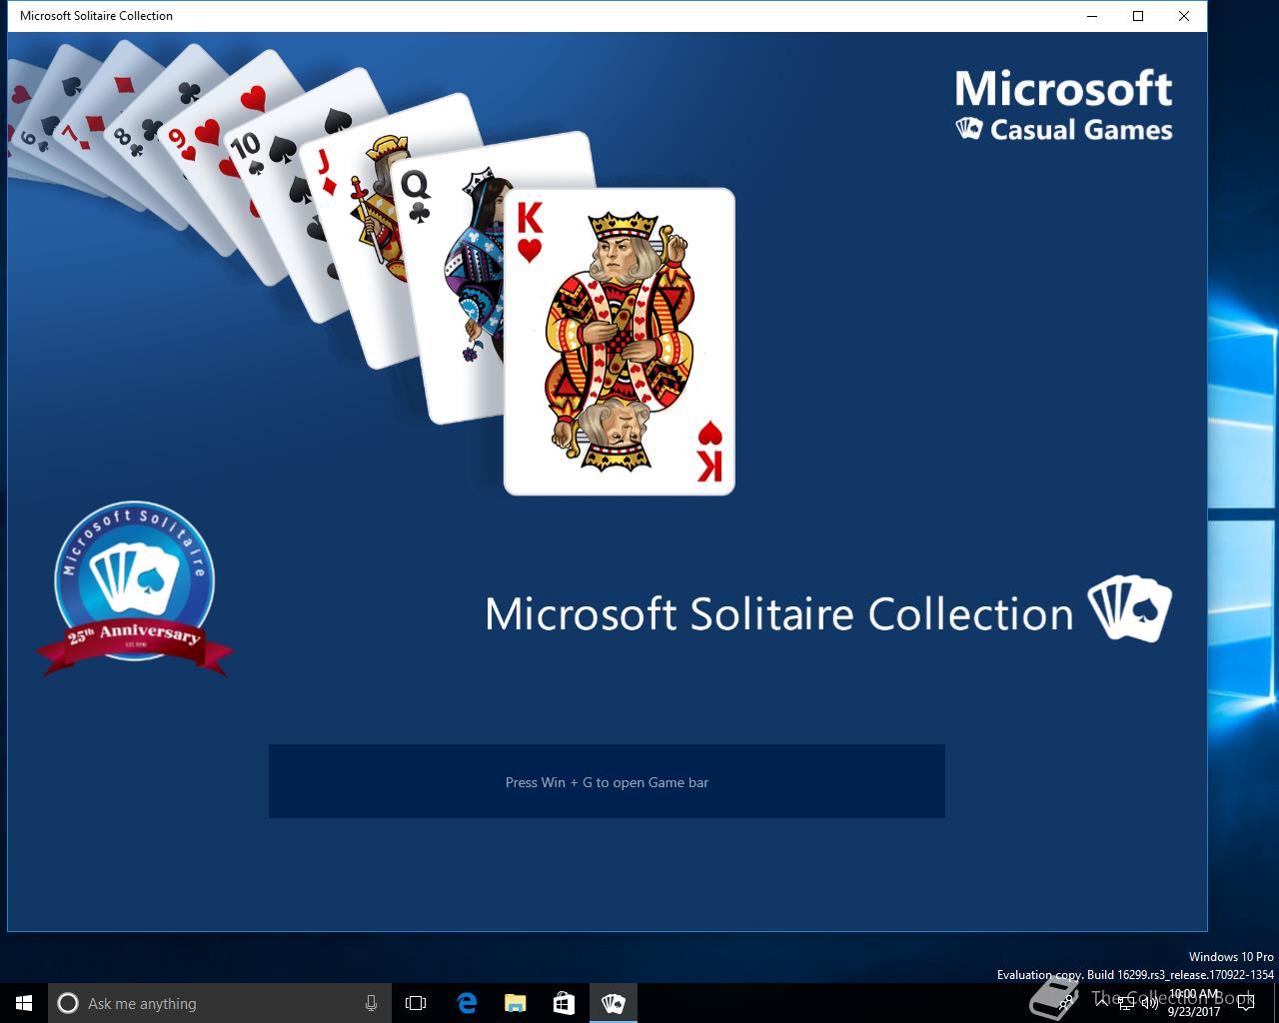Screen dimensions: 1279x1023
Task: Show hidden system tray icons
Action: coord(1101,1003)
